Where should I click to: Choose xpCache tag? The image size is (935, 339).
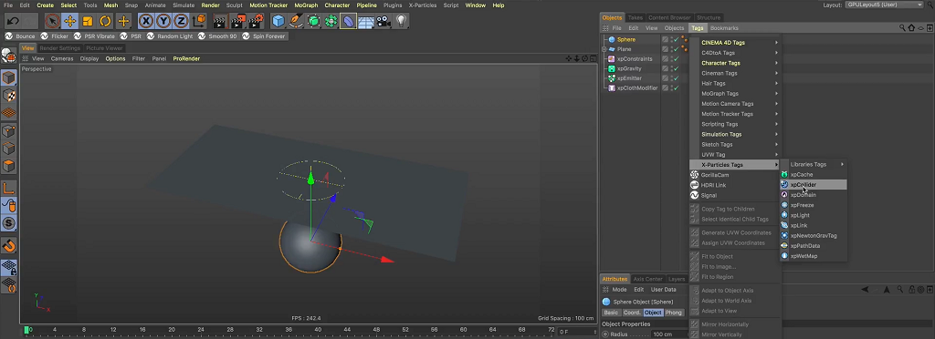click(x=814, y=175)
